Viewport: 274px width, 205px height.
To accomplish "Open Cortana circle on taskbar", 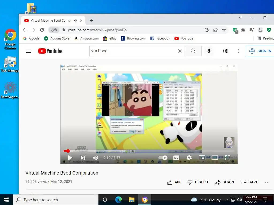I will tap(105, 200).
